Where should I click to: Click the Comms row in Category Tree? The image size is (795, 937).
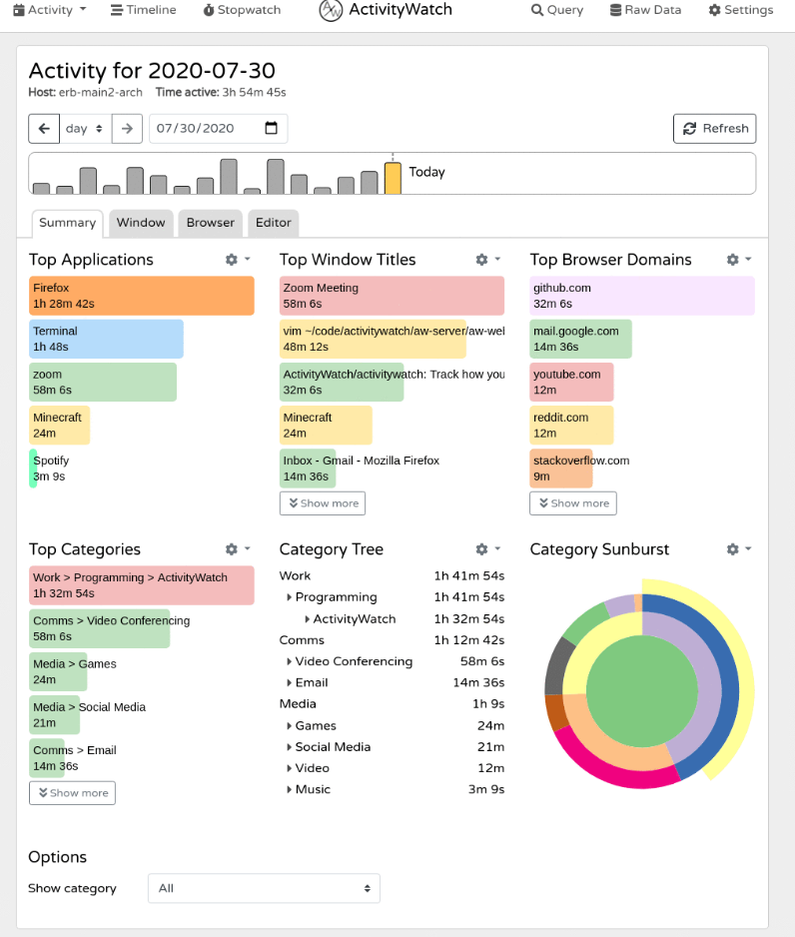tap(392, 640)
